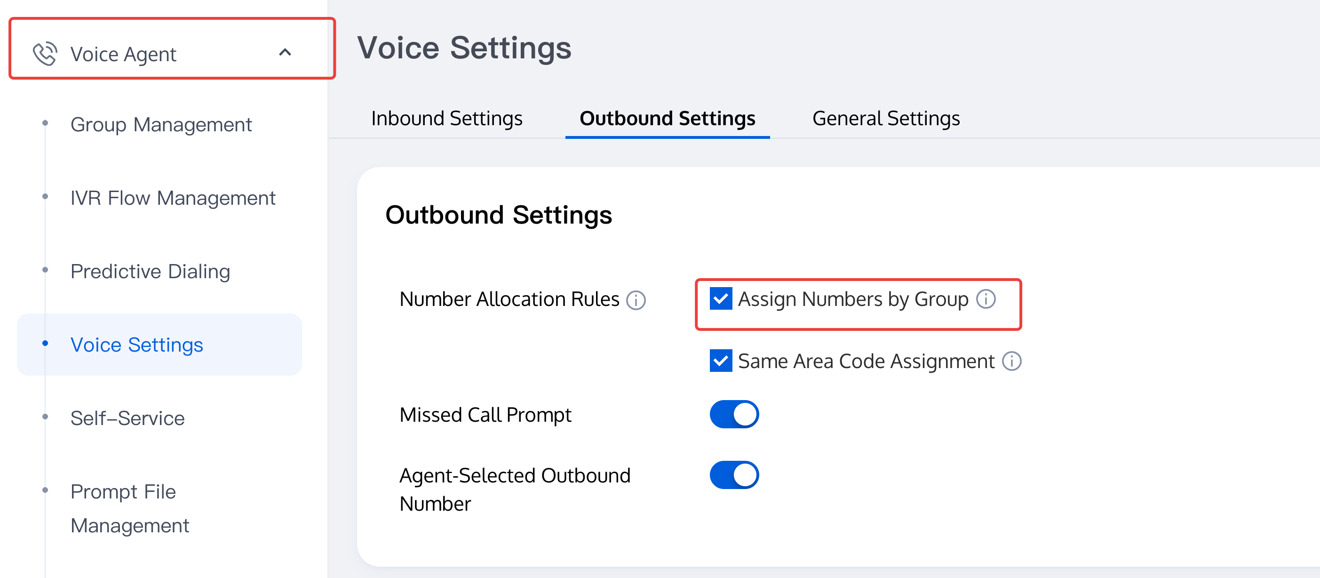
Task: Uncheck Same Area Code Assignment checkbox
Action: [x=721, y=361]
